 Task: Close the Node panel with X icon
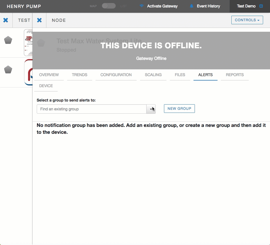point(39,20)
